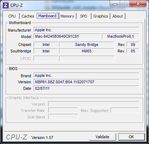Open the Caches tab
Image resolution: width=149 pixels, height=144 pixels.
(x=28, y=16)
